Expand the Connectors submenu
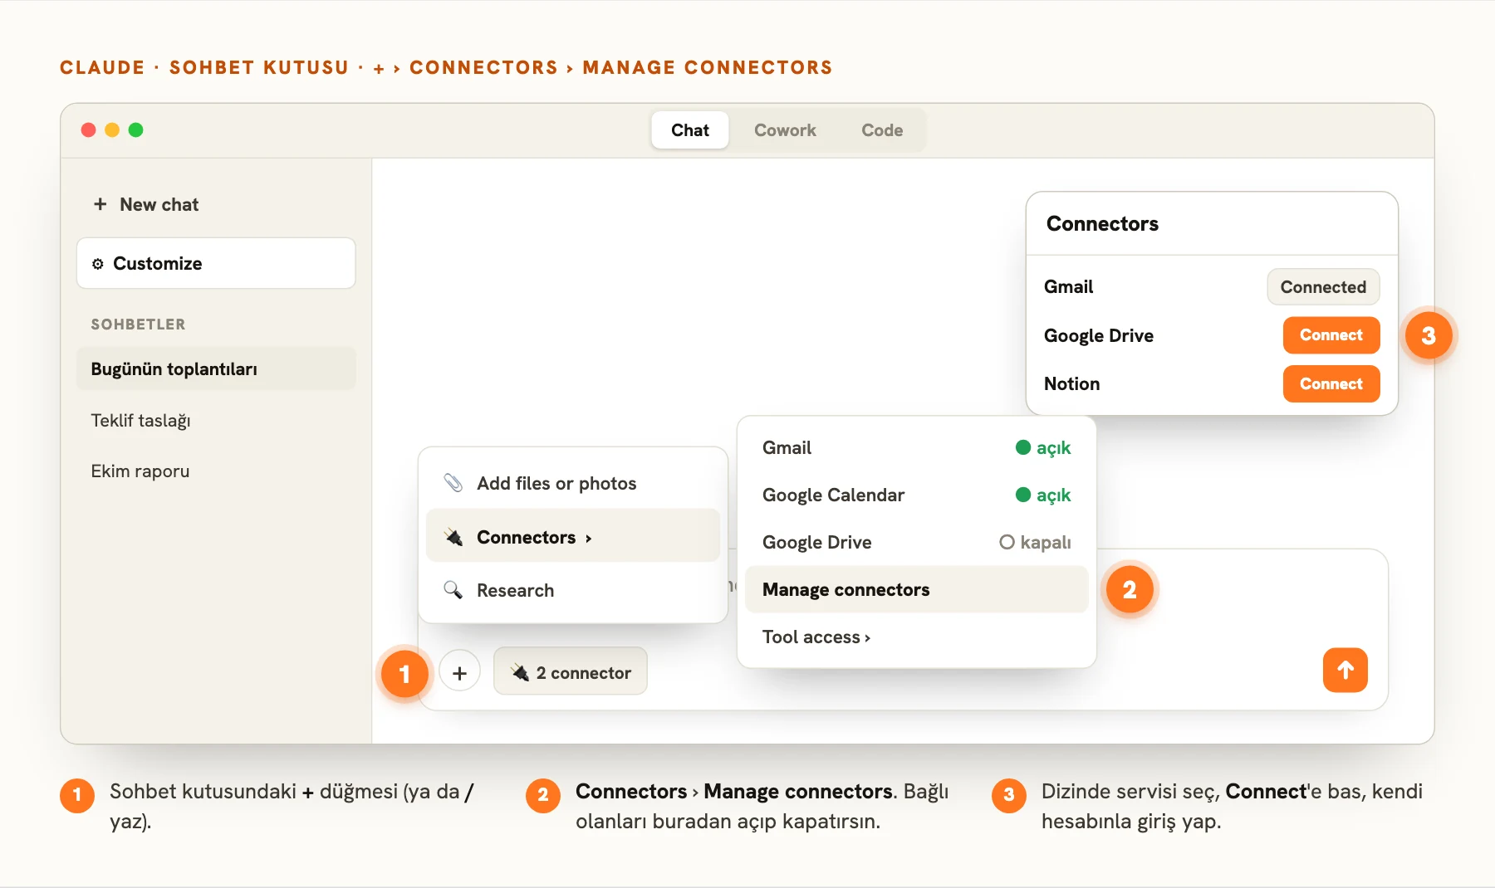The width and height of the screenshot is (1495, 888). point(573,537)
